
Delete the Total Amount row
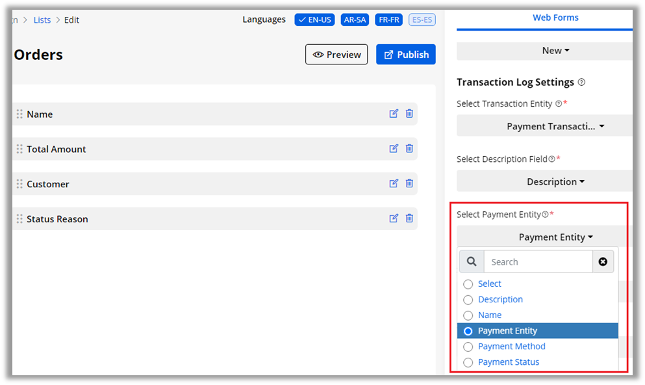pos(409,149)
